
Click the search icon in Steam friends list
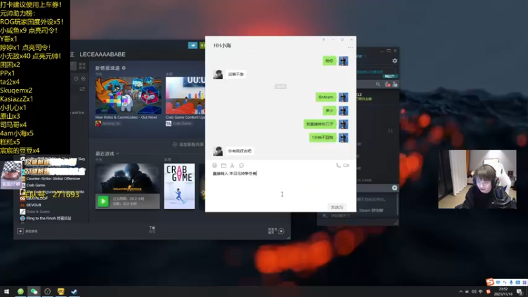378,84
